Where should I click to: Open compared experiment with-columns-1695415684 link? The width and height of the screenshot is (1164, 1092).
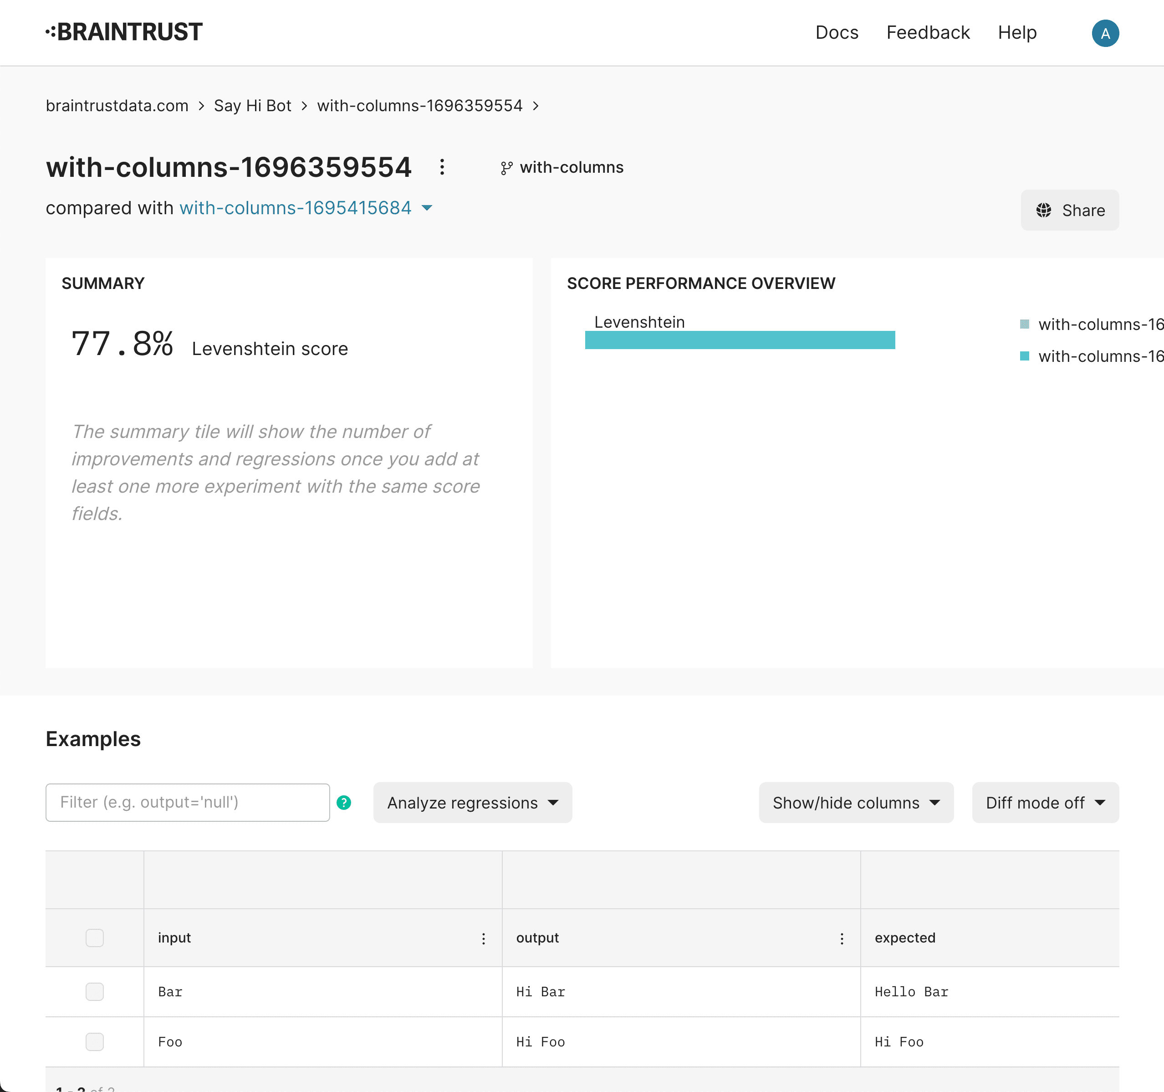(x=295, y=208)
